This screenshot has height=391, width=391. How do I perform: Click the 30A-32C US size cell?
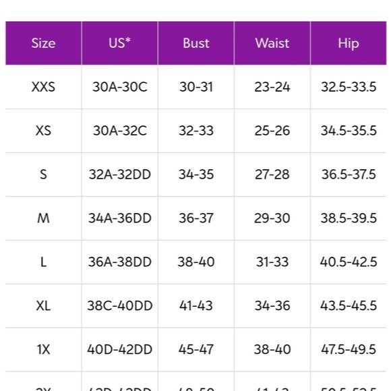[120, 131]
